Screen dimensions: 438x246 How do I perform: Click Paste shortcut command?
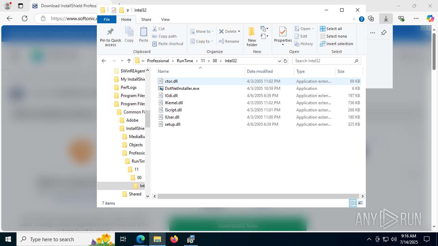168,44
